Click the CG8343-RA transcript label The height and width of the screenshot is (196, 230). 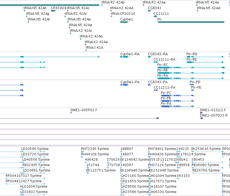(x=158, y=54)
